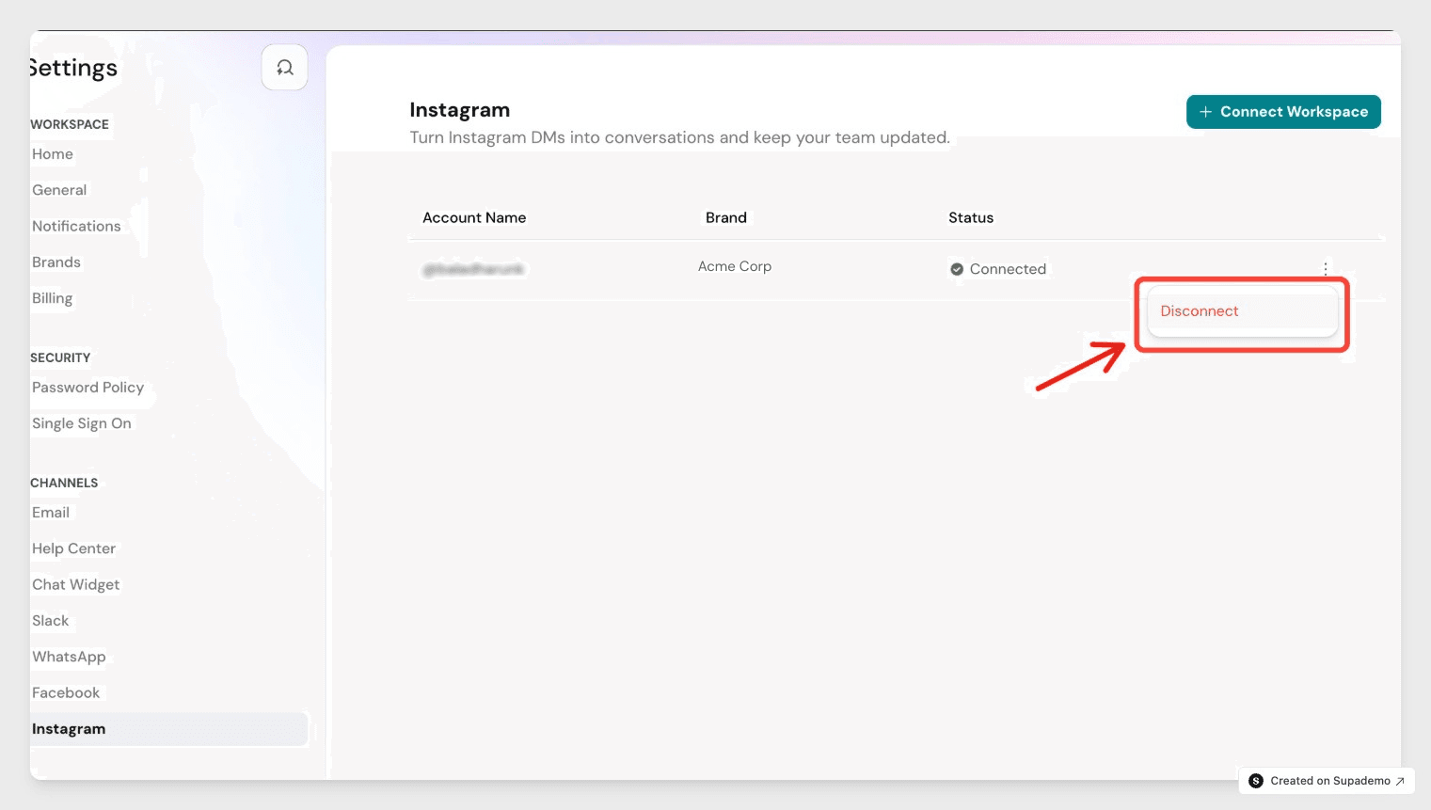
Task: Open the Billing page
Action: click(52, 298)
